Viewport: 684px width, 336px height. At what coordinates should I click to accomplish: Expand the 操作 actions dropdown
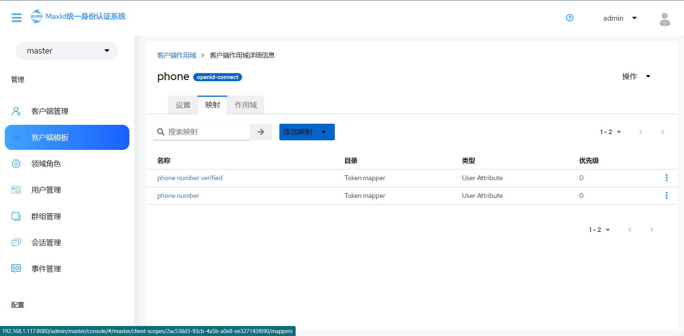tap(636, 76)
